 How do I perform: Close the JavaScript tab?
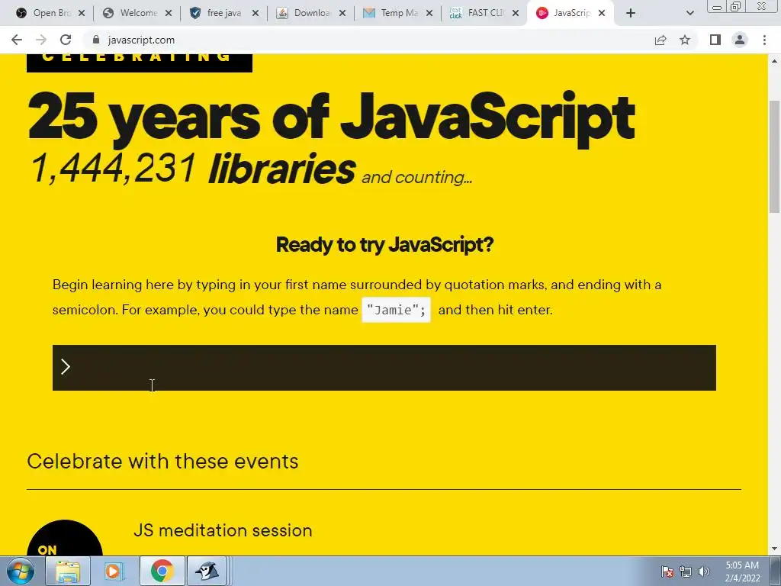pyautogui.click(x=602, y=14)
